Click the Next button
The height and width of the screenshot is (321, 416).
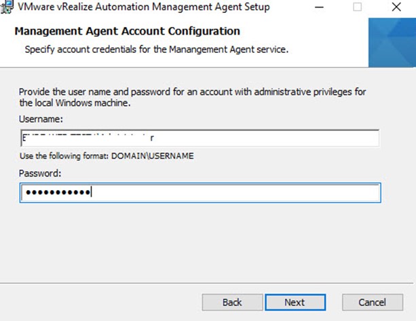295,302
